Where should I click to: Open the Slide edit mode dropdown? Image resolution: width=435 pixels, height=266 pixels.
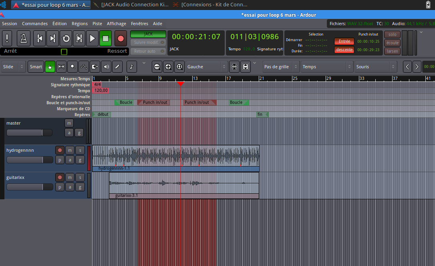[x=14, y=67]
